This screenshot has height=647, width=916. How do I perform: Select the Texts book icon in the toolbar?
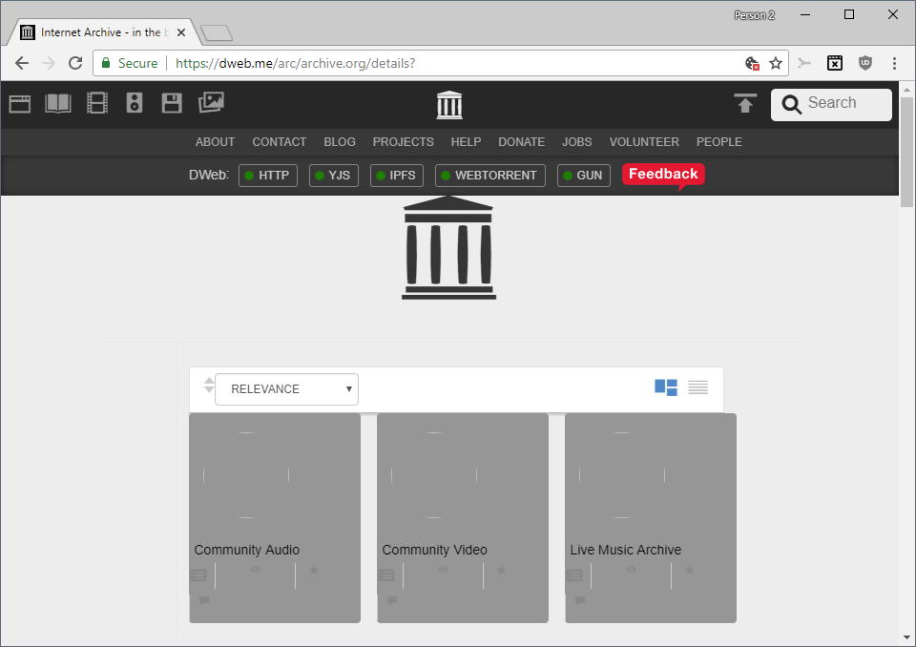point(57,102)
